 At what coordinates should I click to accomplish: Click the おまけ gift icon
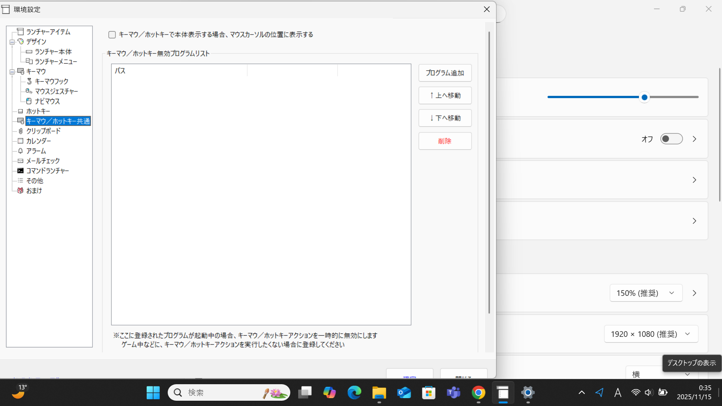click(x=21, y=191)
